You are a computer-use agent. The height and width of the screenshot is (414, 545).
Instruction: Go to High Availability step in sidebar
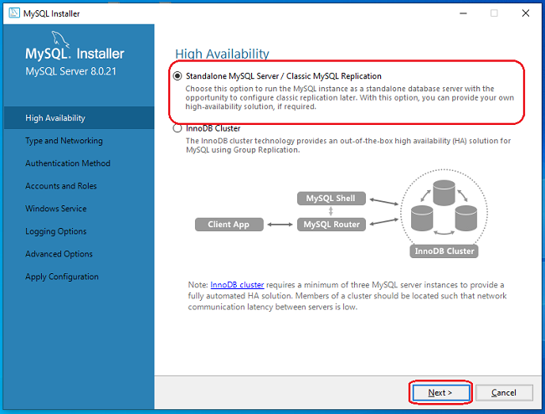(x=79, y=118)
